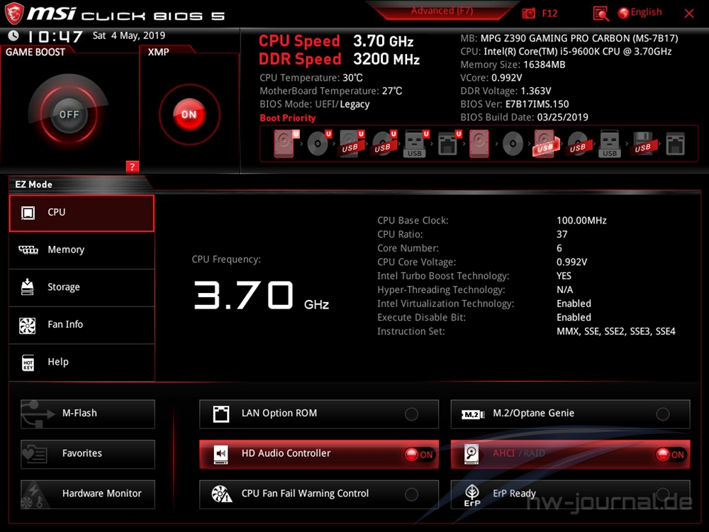
Task: Turn off the XMP profile button
Action: 189,114
